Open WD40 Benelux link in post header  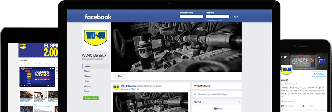tap(128, 86)
